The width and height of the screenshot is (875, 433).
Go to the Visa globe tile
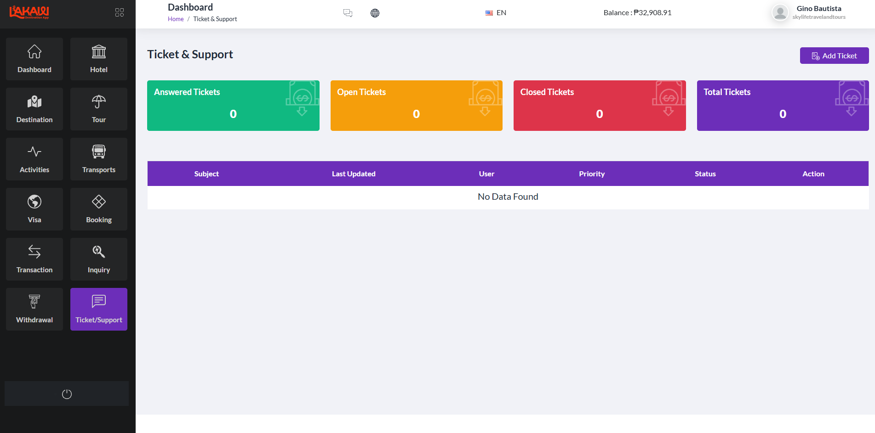pyautogui.click(x=34, y=209)
